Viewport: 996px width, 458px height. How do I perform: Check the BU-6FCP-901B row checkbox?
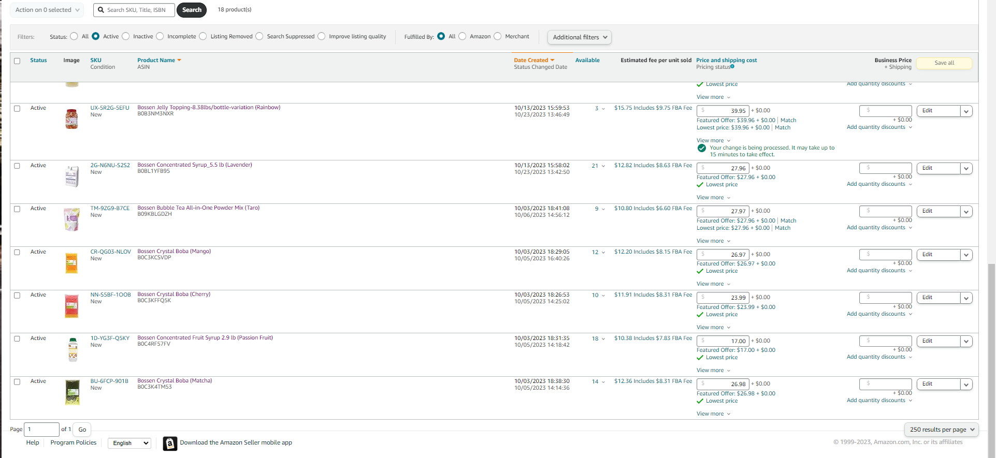17,382
